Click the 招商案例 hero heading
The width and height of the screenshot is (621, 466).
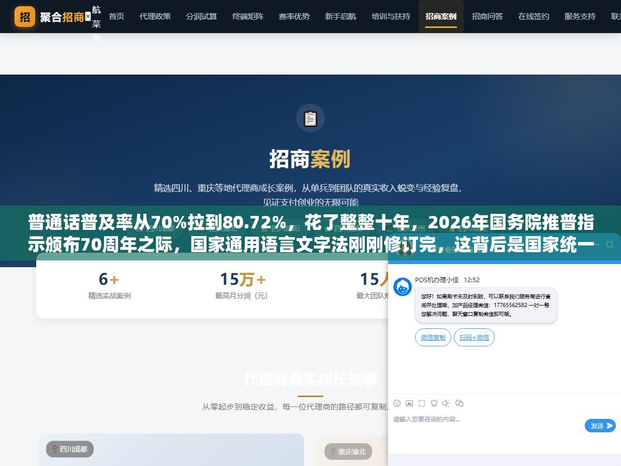(310, 159)
